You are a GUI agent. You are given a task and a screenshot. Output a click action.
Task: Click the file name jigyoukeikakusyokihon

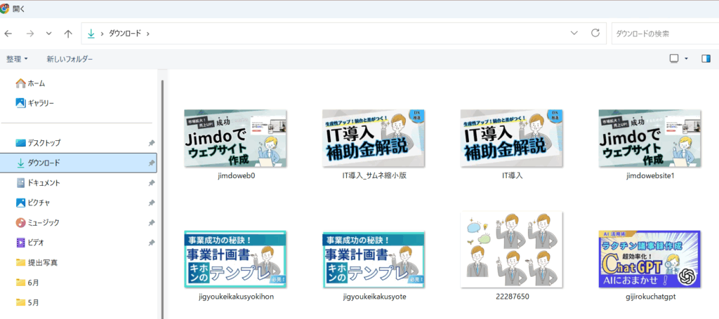point(236,297)
